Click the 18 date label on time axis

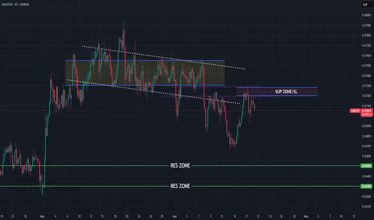pos(115,216)
